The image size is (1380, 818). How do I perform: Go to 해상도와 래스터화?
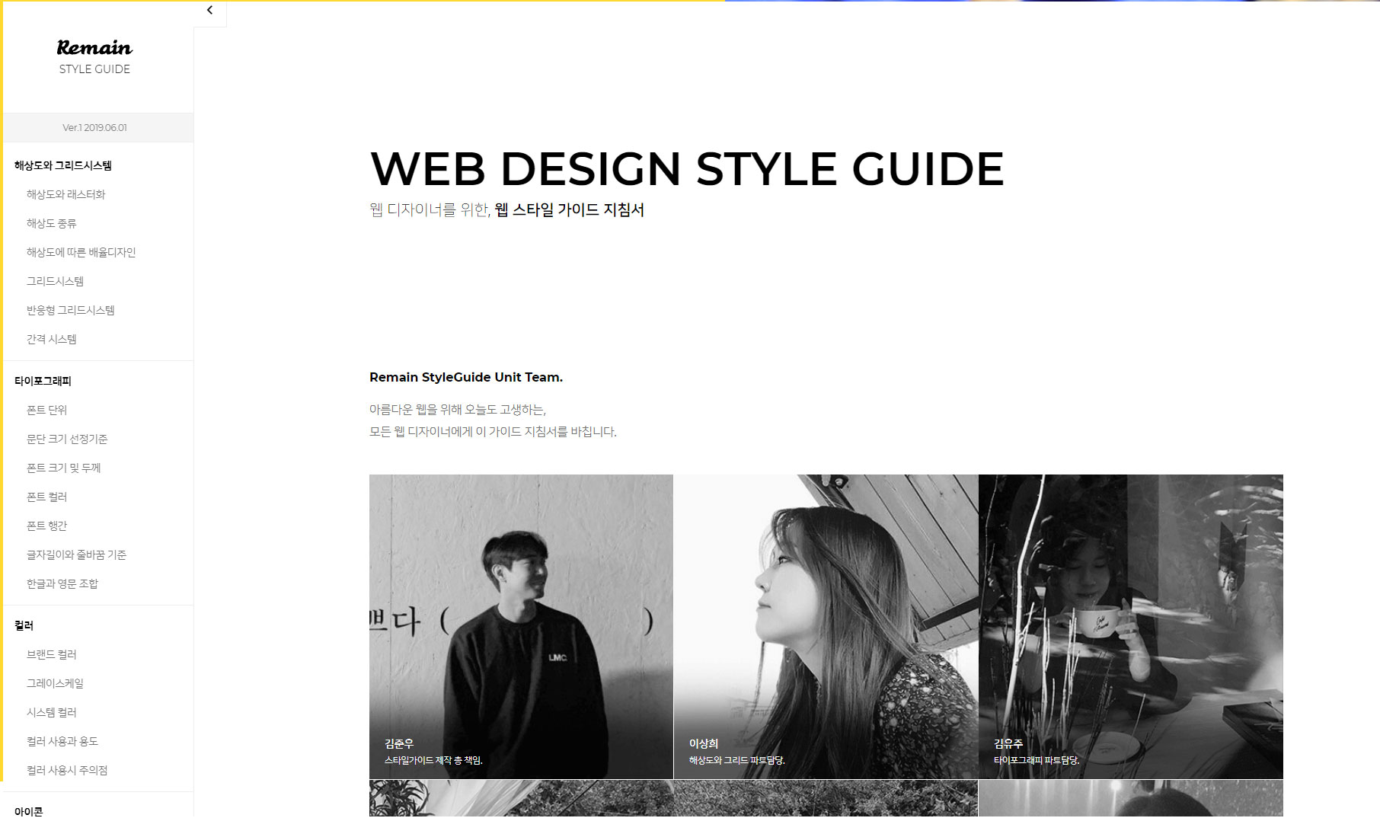click(66, 194)
